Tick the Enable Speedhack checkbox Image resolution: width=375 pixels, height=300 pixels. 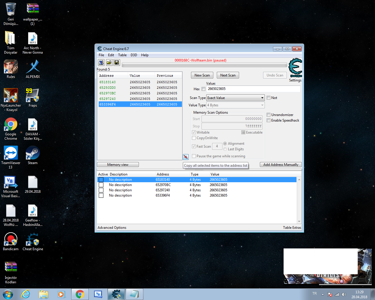(x=268, y=120)
